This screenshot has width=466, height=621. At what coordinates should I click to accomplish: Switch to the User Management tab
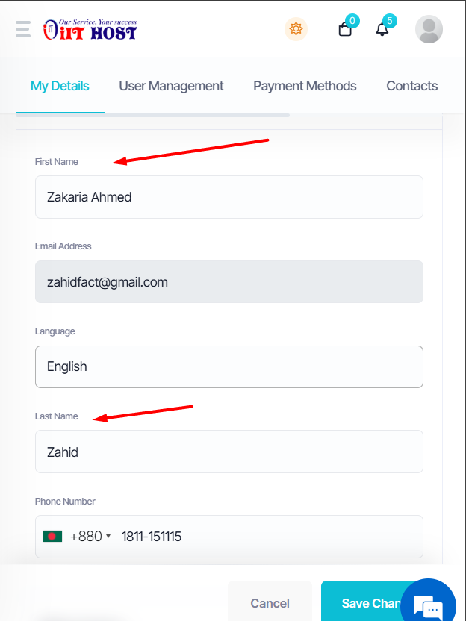171,86
